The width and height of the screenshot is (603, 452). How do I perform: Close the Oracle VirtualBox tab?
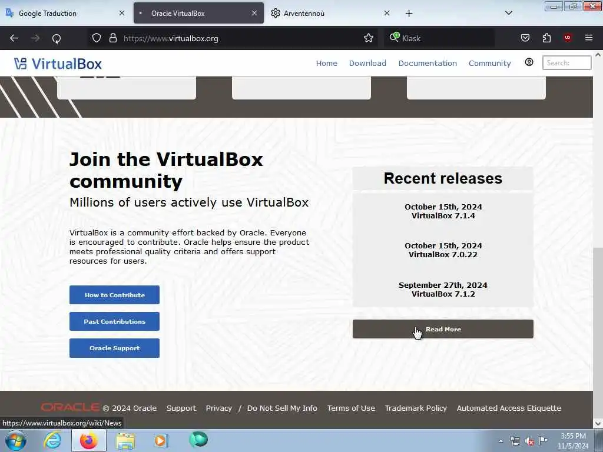click(x=254, y=13)
